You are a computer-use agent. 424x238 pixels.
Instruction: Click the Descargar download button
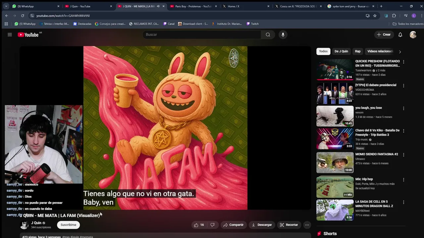262,225
